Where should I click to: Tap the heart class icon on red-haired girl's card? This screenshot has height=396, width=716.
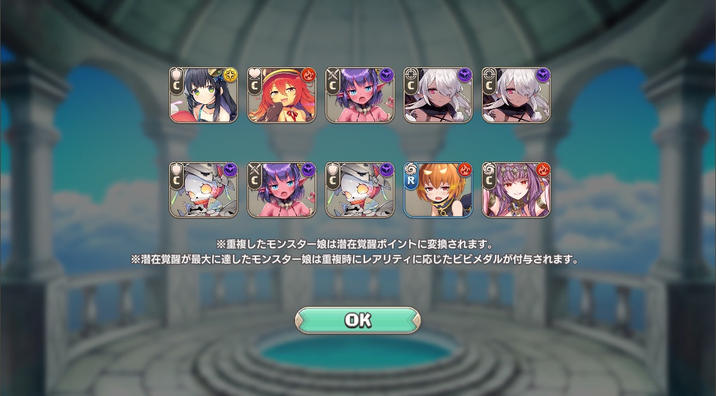pyautogui.click(x=254, y=74)
